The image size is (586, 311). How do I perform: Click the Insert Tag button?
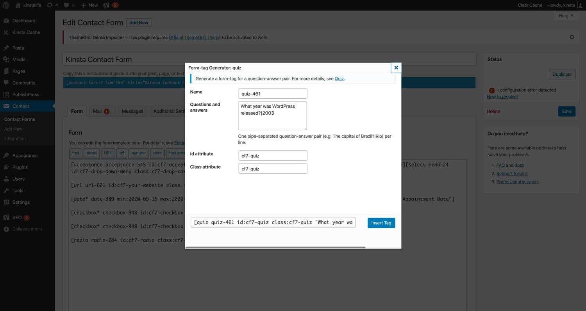click(x=381, y=222)
